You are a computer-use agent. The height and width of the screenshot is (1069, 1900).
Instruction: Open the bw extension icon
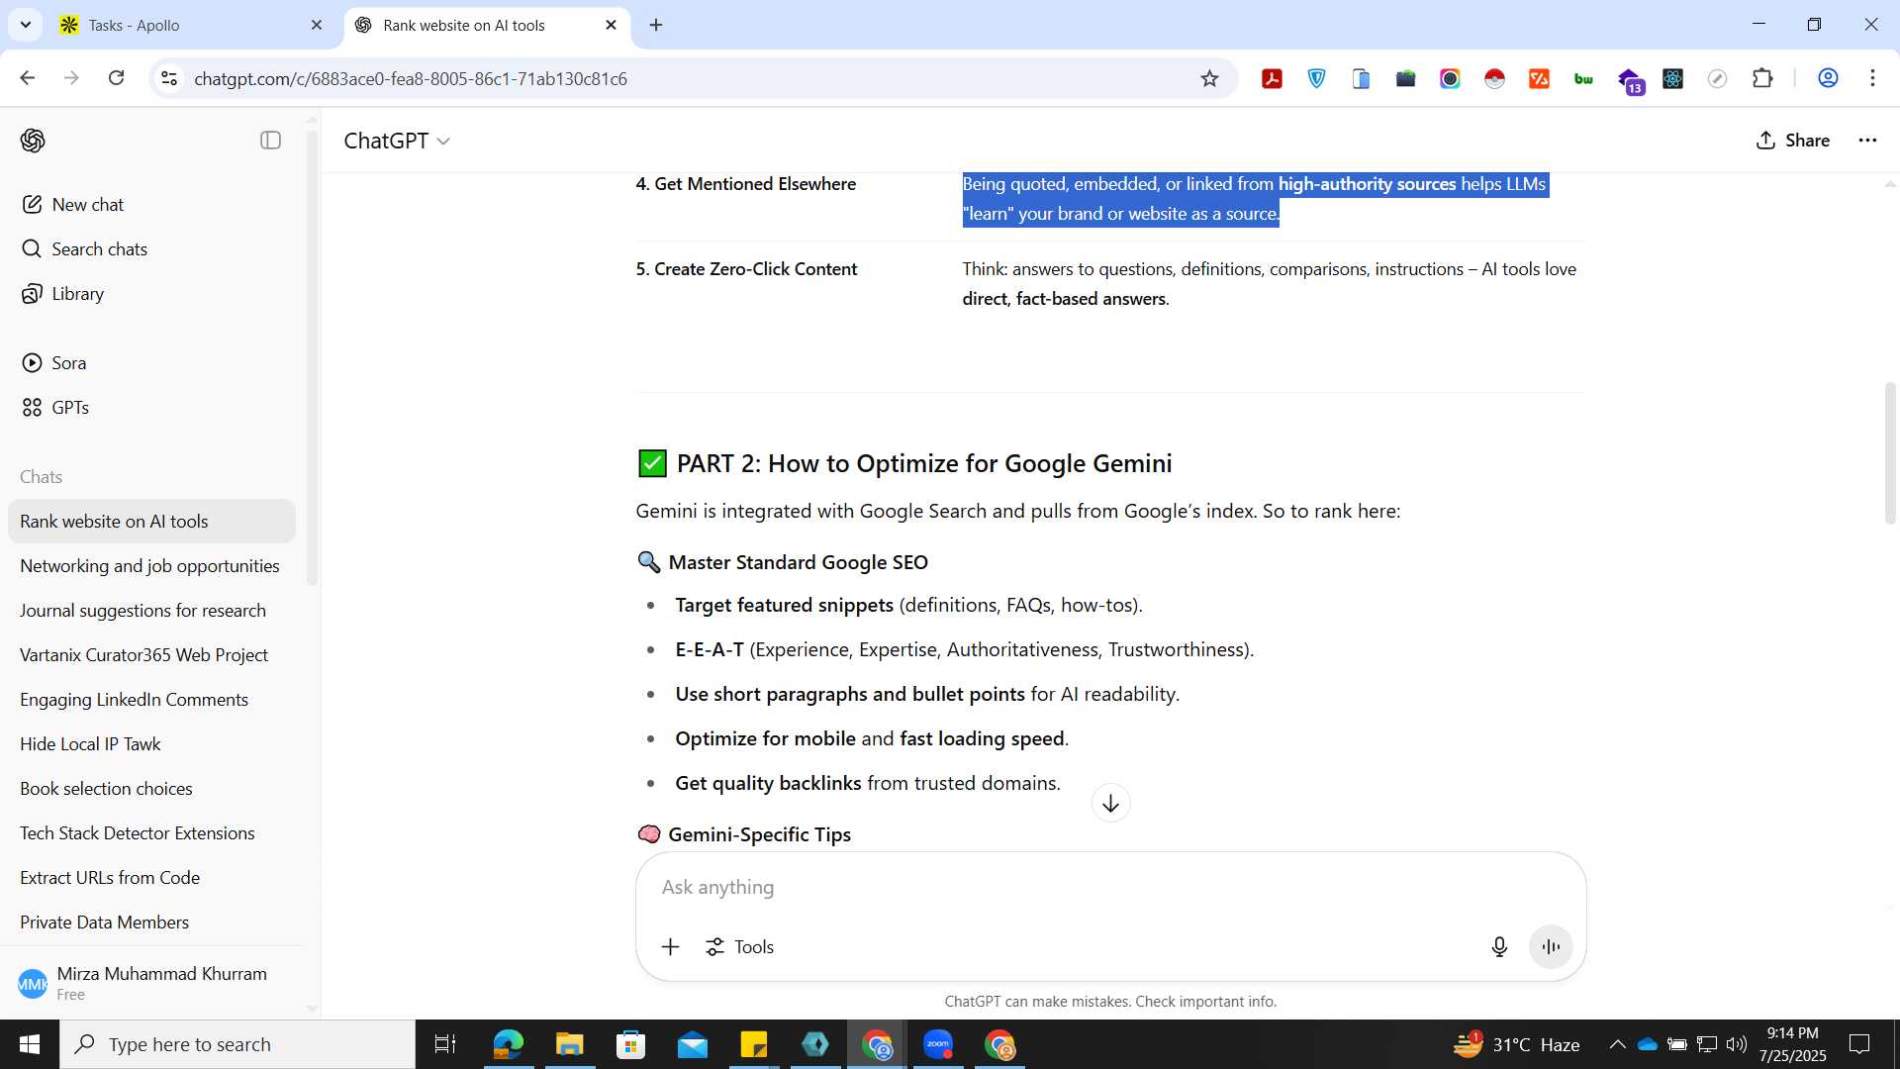[x=1583, y=79]
